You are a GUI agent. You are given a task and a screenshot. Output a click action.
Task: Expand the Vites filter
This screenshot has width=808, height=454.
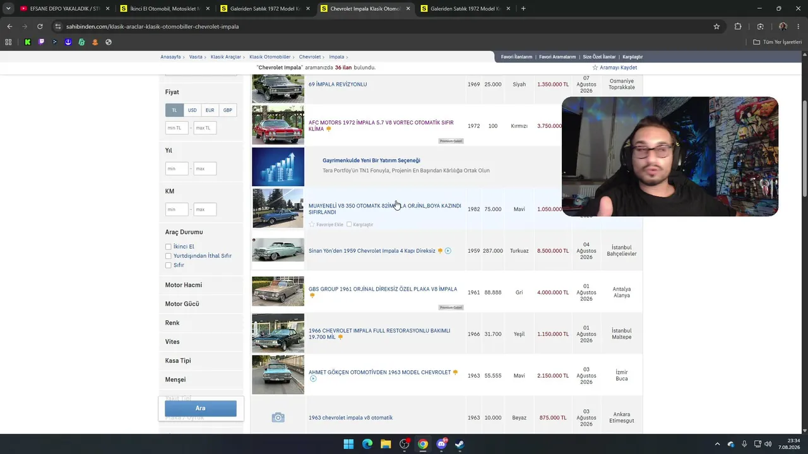(172, 342)
